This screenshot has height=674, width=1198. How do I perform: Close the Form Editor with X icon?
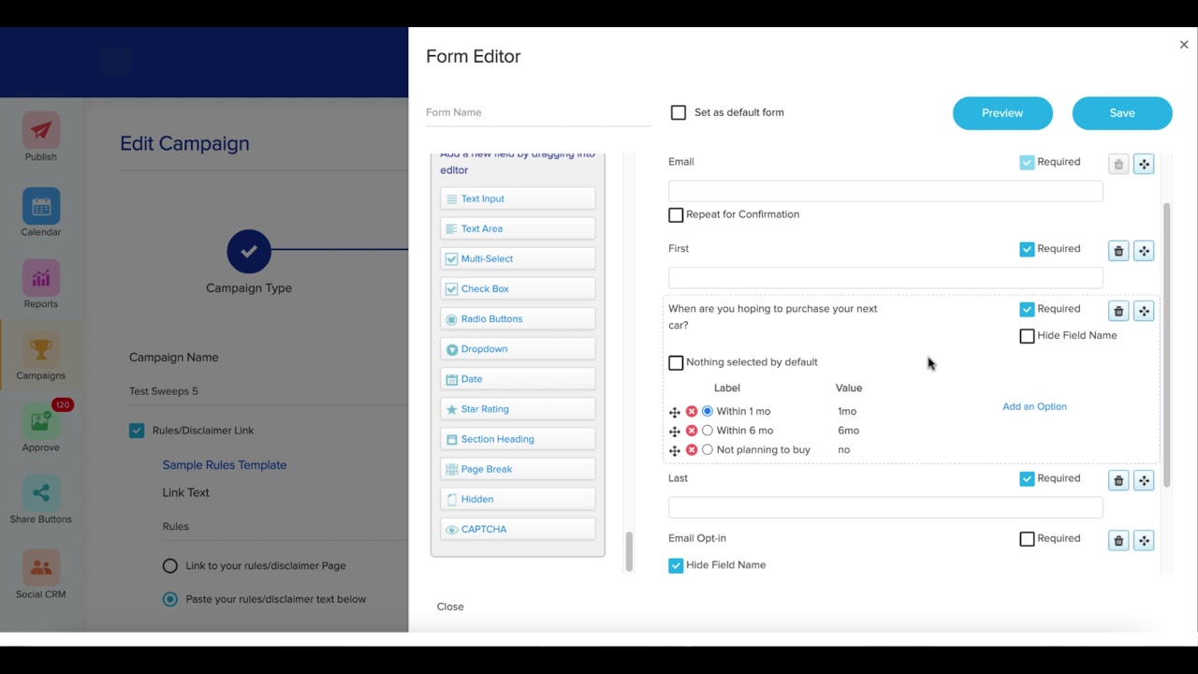click(x=1184, y=44)
